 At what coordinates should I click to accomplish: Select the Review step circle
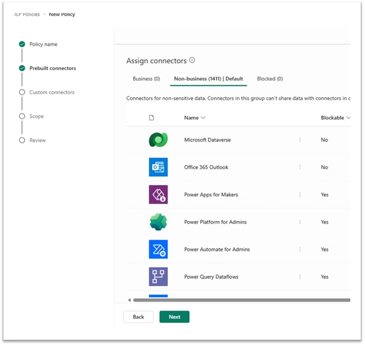(x=22, y=140)
